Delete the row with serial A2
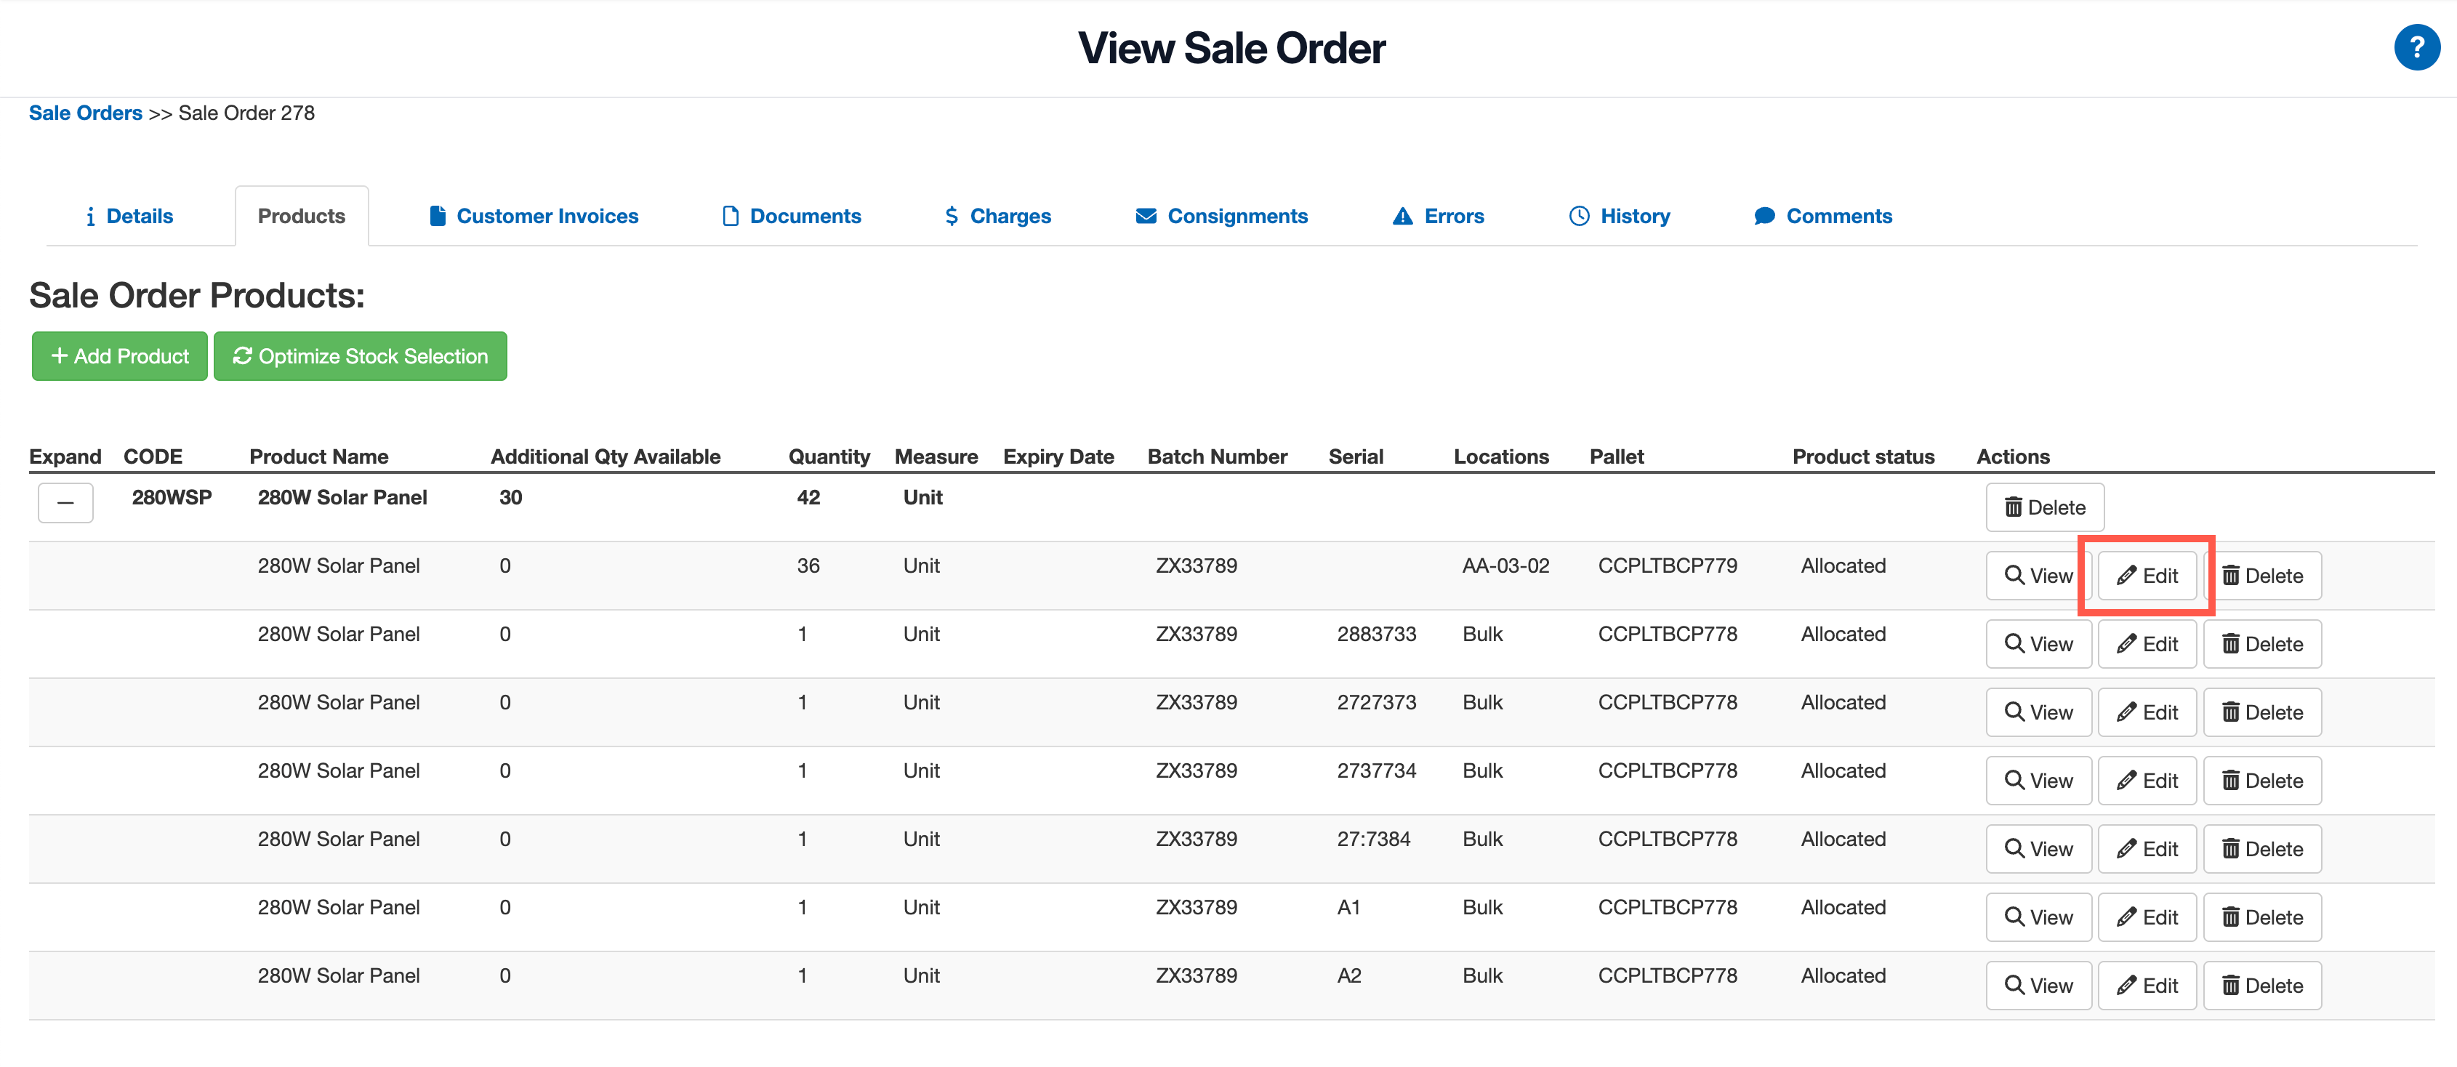 click(2261, 986)
